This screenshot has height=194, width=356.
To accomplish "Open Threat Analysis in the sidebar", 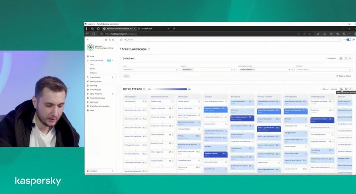I will coord(95,90).
